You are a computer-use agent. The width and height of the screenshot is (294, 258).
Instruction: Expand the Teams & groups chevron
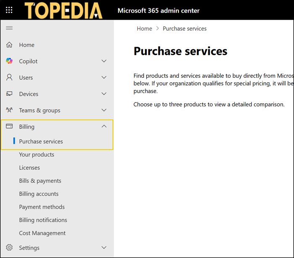click(x=104, y=111)
